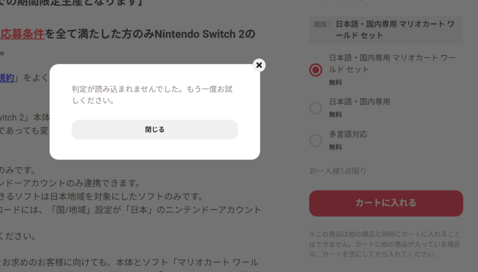Click the 無料 price under マリオカート セット

click(335, 83)
